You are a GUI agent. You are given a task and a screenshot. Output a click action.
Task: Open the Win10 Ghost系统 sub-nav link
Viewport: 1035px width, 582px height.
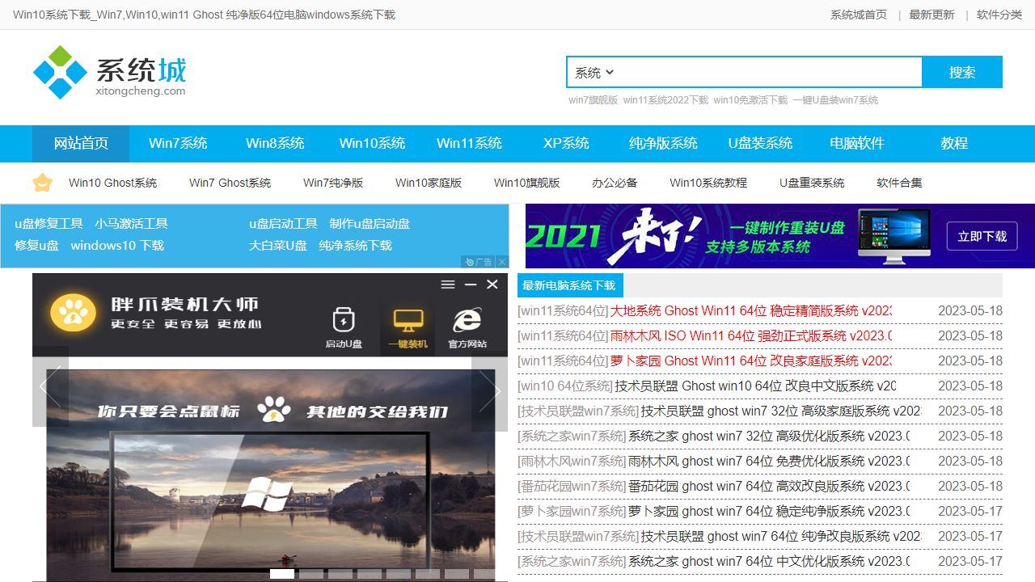tap(113, 183)
